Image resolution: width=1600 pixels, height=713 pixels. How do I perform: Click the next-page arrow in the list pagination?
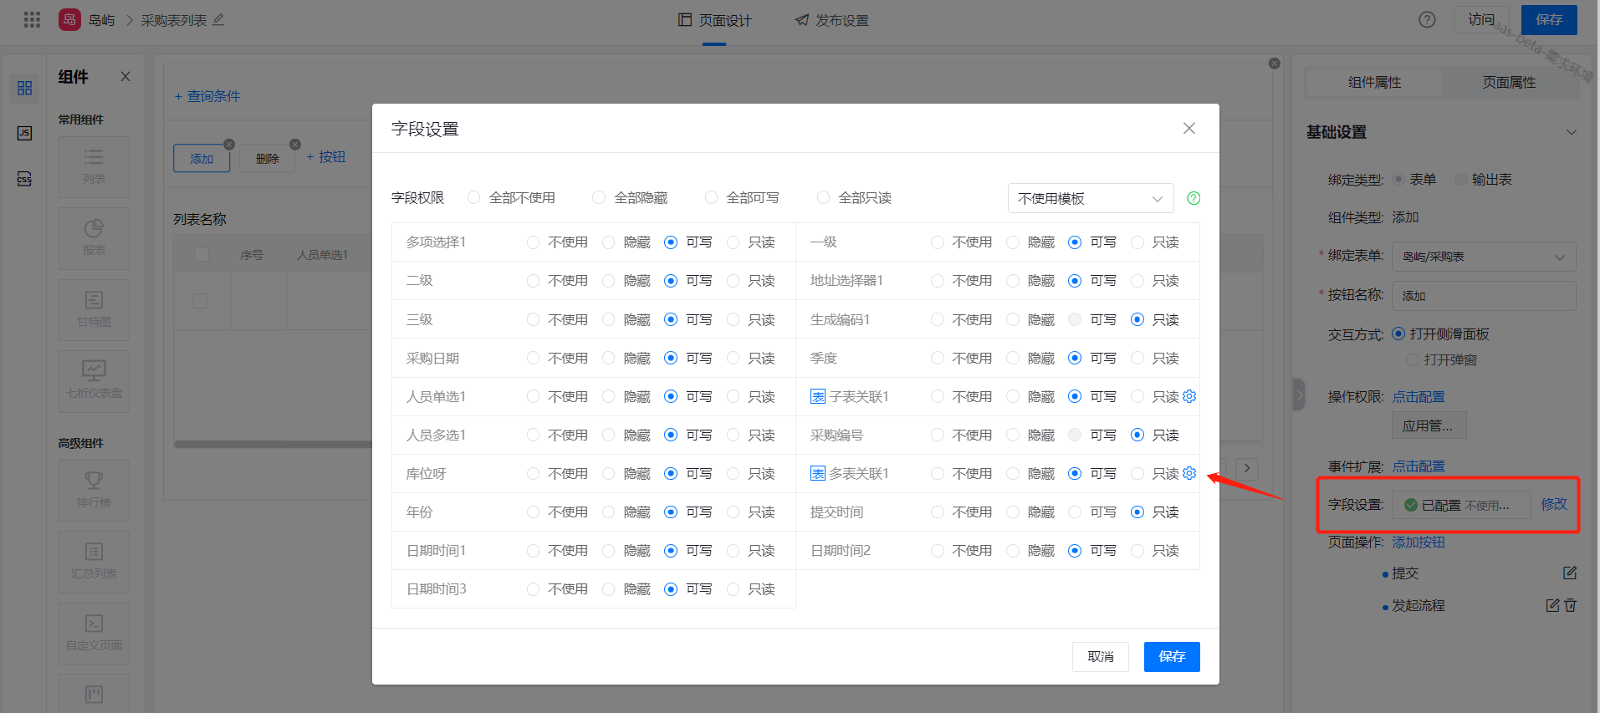coord(1247,468)
